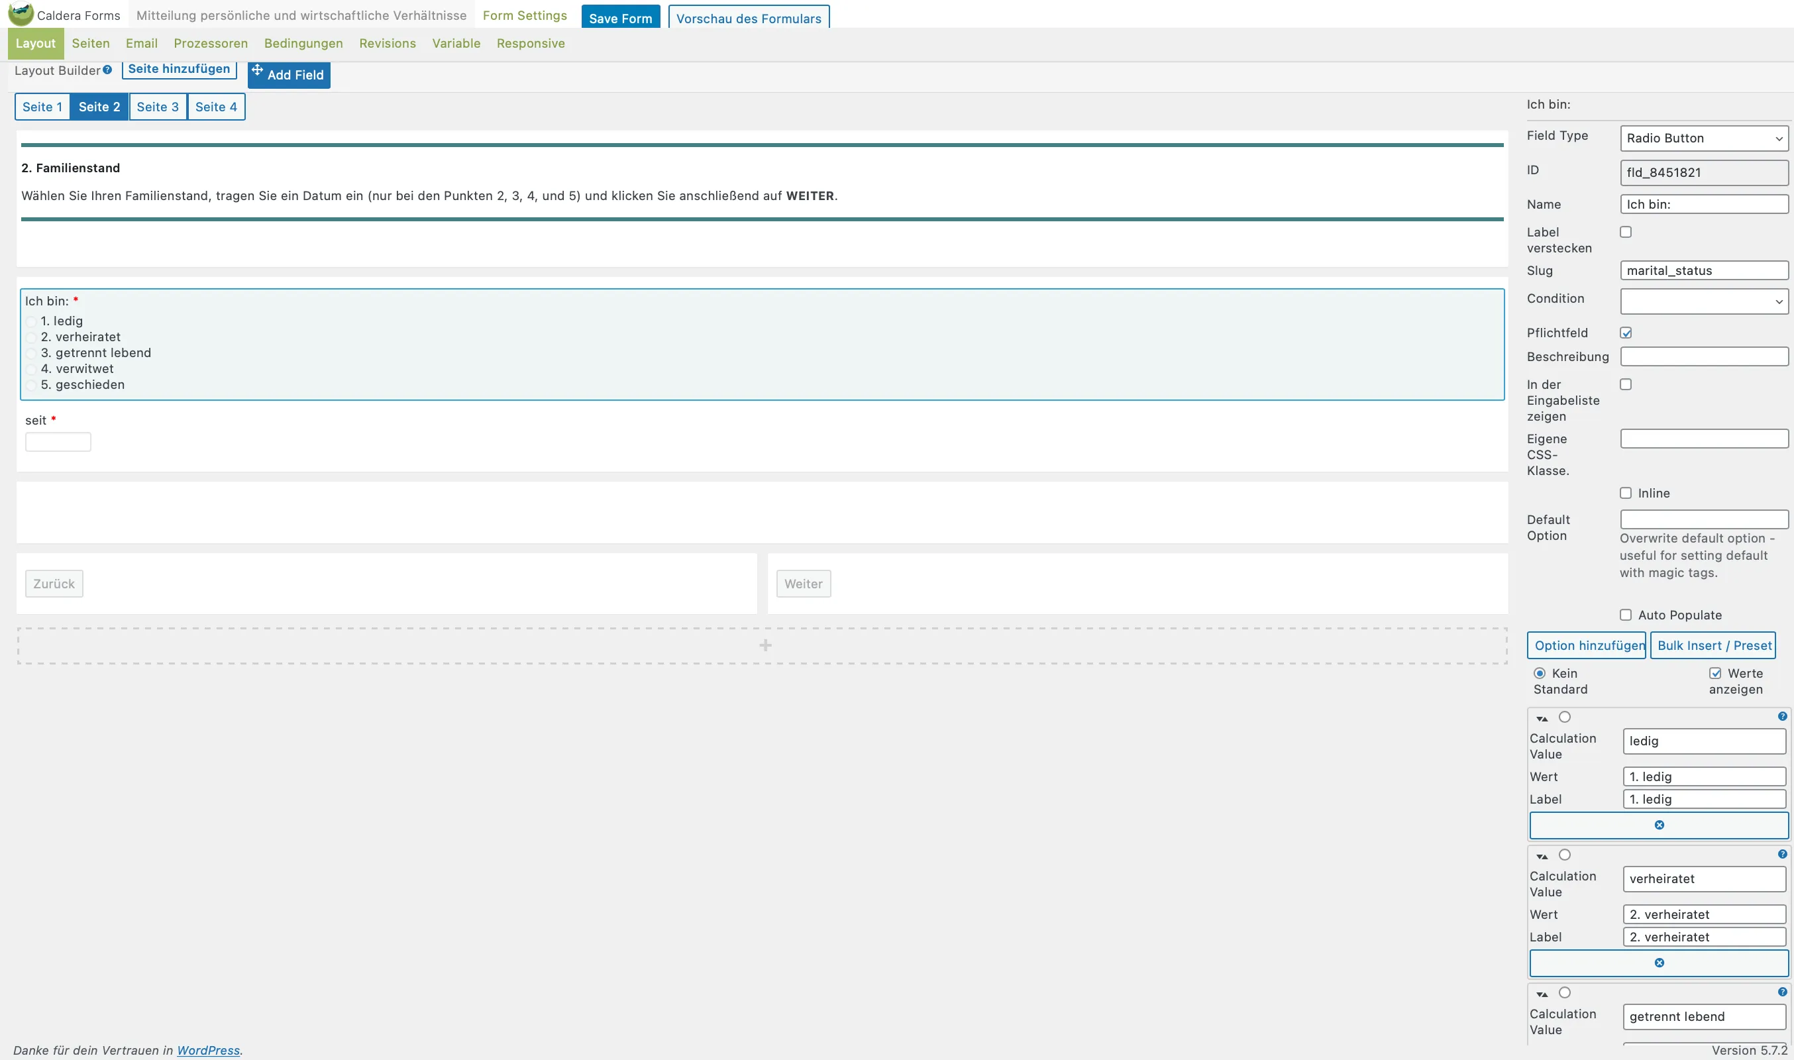Screen dimensions: 1794x1060
Task: Open the Condition dropdown
Action: pyautogui.click(x=1703, y=301)
